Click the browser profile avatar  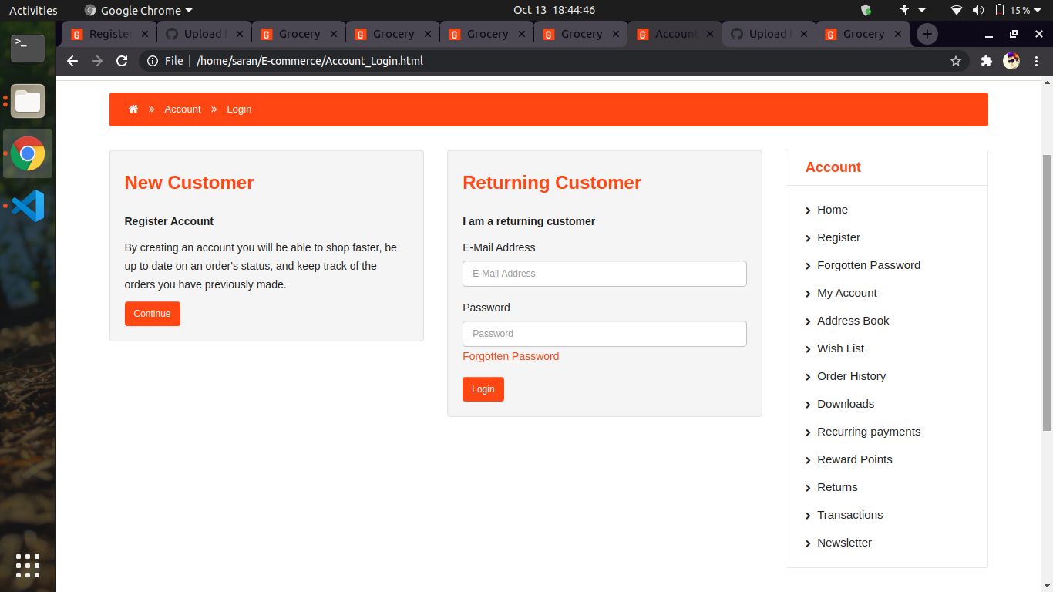pyautogui.click(x=1011, y=60)
